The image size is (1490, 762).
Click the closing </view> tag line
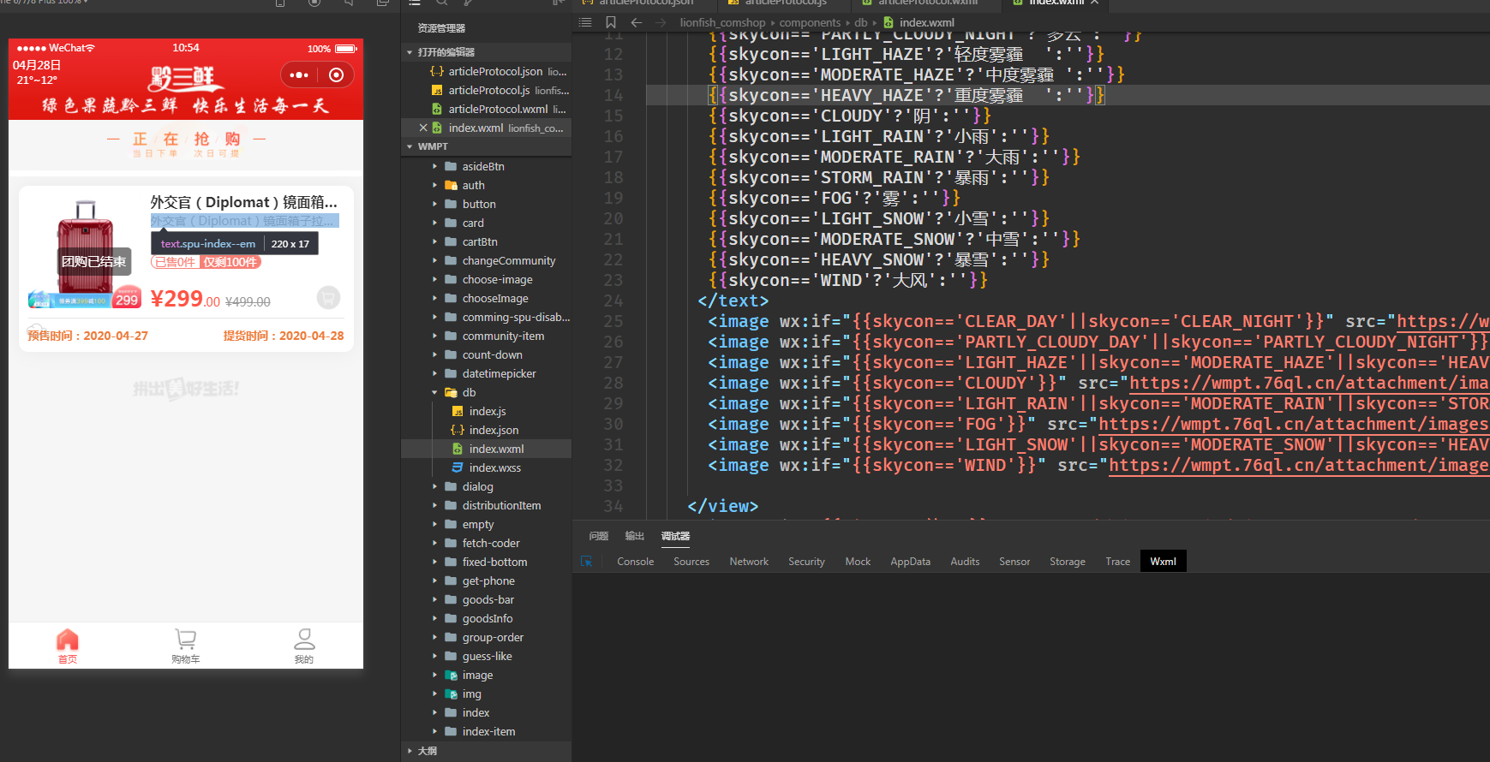722,506
